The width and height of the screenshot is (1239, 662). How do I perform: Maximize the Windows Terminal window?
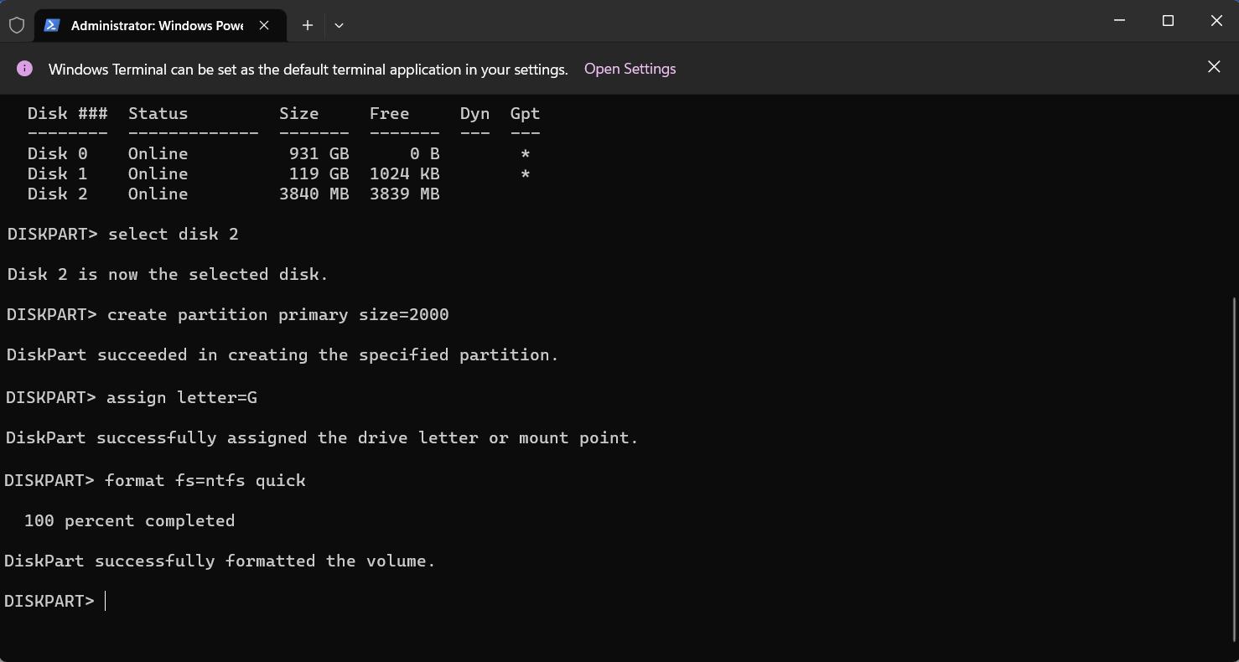(1168, 20)
